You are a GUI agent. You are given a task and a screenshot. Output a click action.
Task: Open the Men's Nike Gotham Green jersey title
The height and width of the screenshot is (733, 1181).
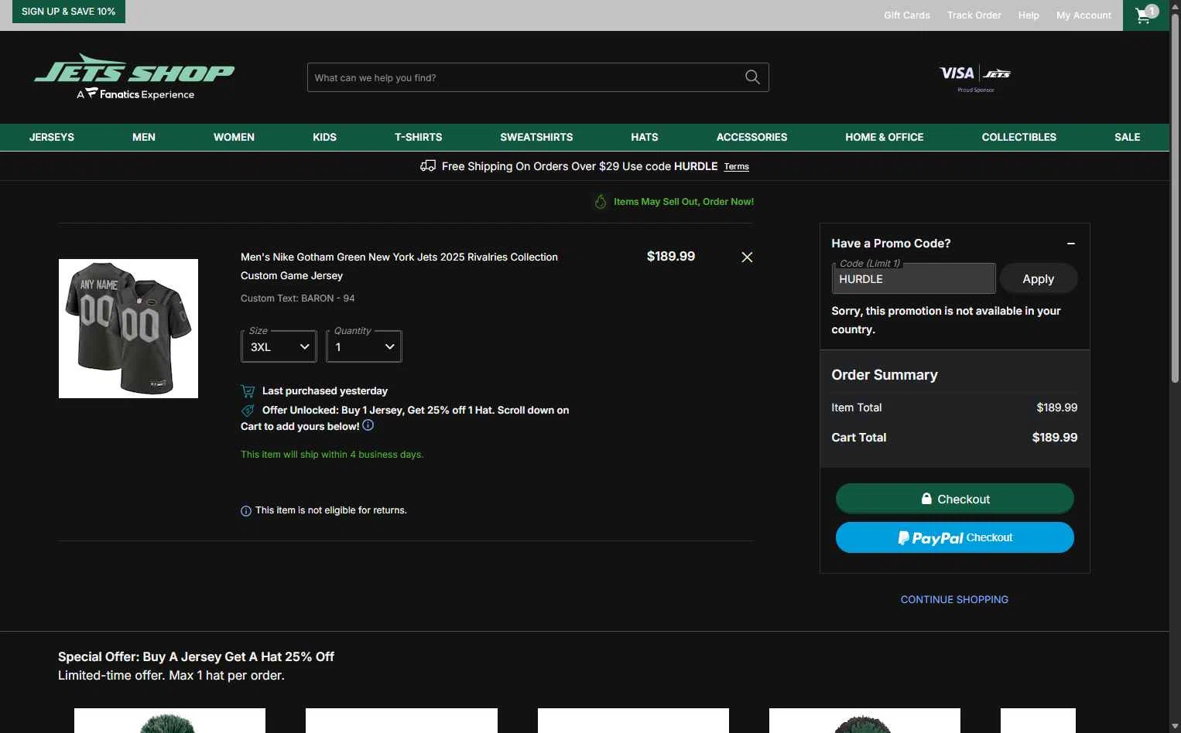pos(399,266)
